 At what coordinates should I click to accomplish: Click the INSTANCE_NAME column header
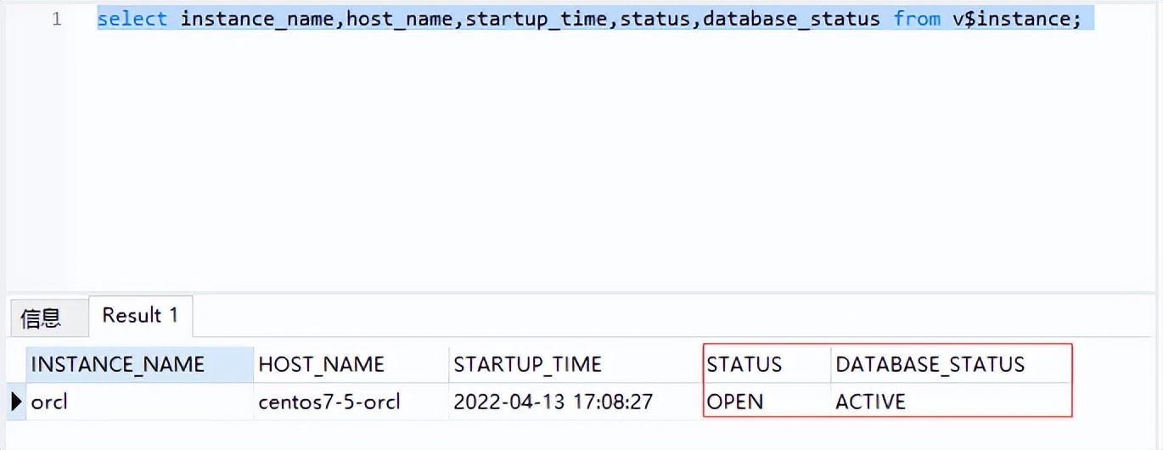pos(139,364)
